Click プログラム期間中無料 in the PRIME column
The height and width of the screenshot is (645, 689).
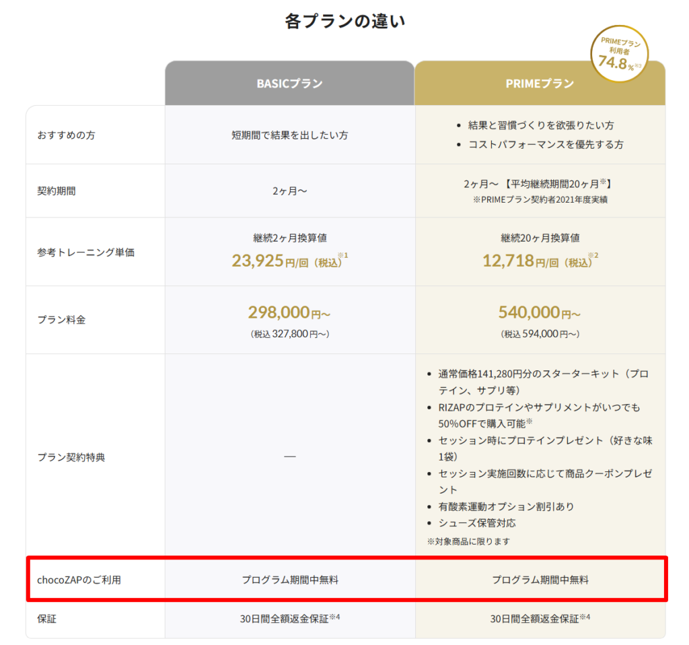[x=540, y=580]
